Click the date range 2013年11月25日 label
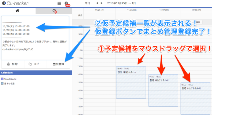 pyautogui.click(x=121, y=3)
